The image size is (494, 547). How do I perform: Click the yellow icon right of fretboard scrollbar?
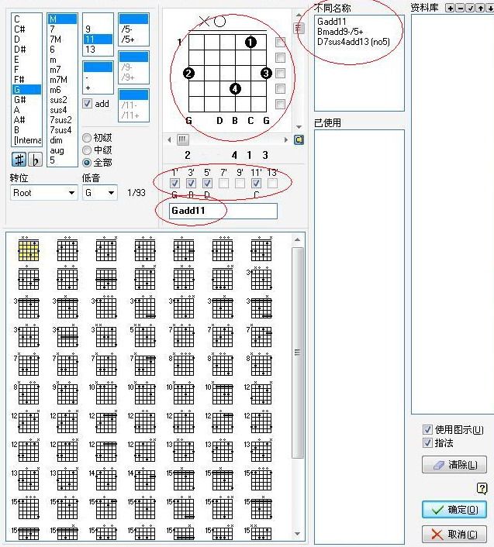pyautogui.click(x=299, y=139)
